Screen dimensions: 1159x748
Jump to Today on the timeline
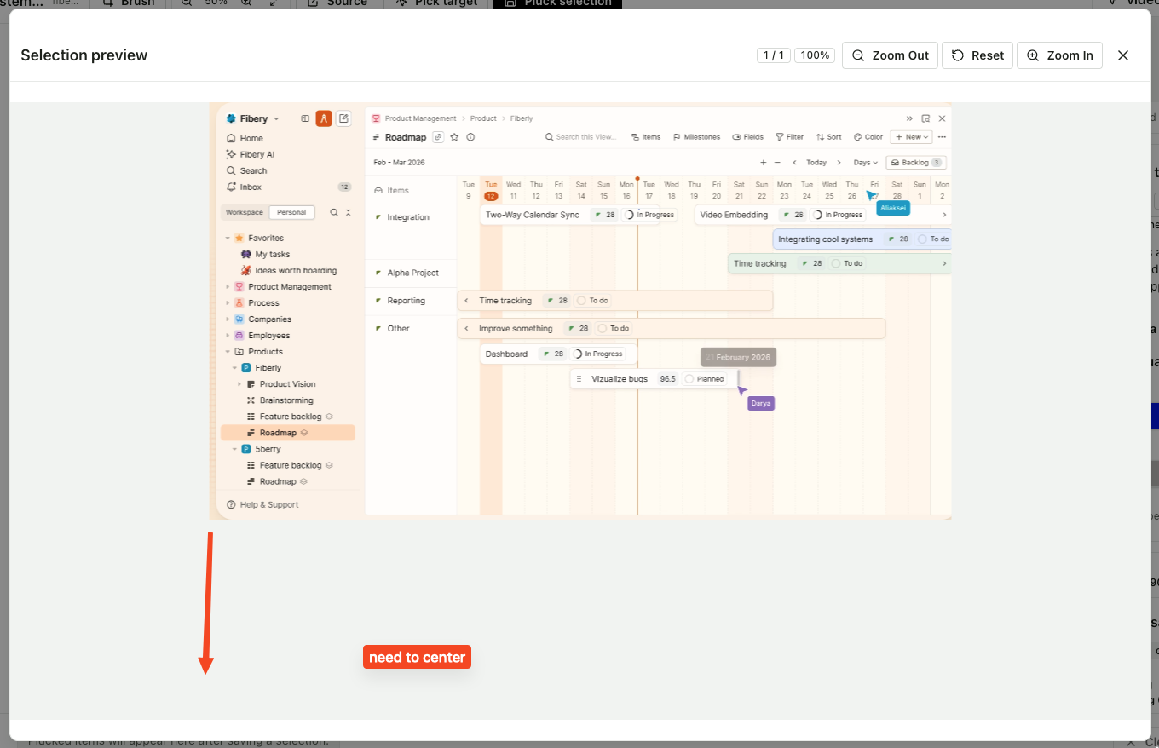pyautogui.click(x=816, y=162)
